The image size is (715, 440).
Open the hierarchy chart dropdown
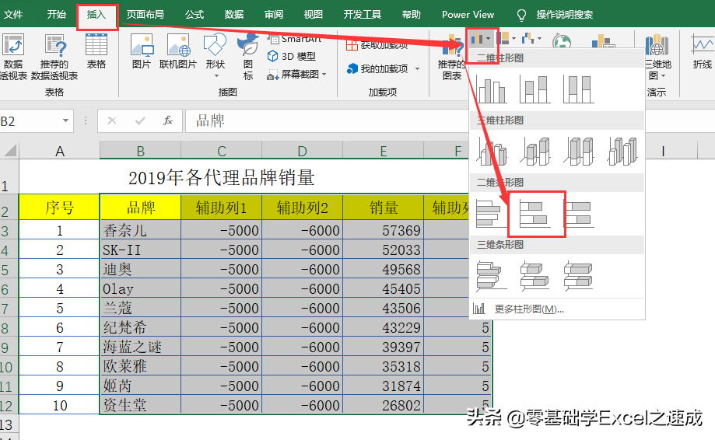click(x=506, y=39)
